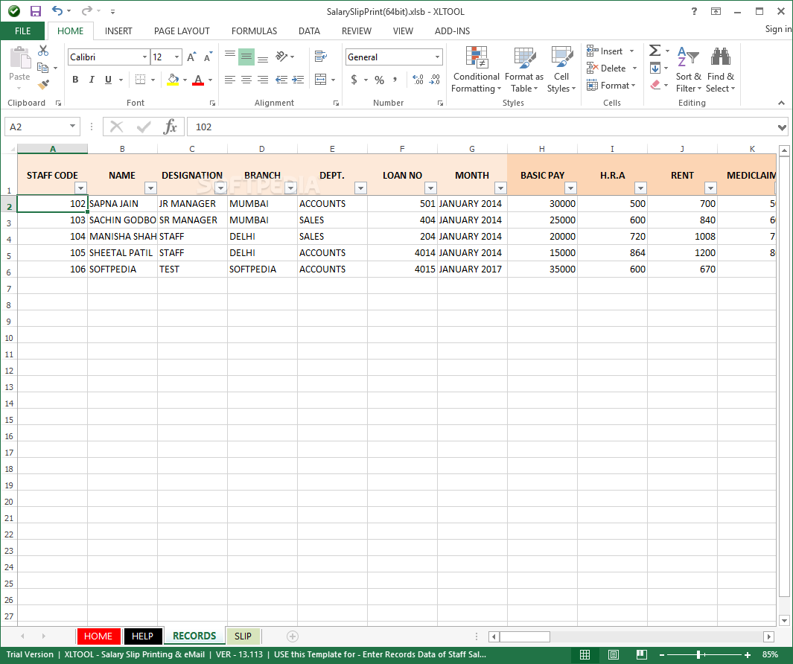Click Merge & Center icon
This screenshot has width=793, height=664.
point(321,80)
